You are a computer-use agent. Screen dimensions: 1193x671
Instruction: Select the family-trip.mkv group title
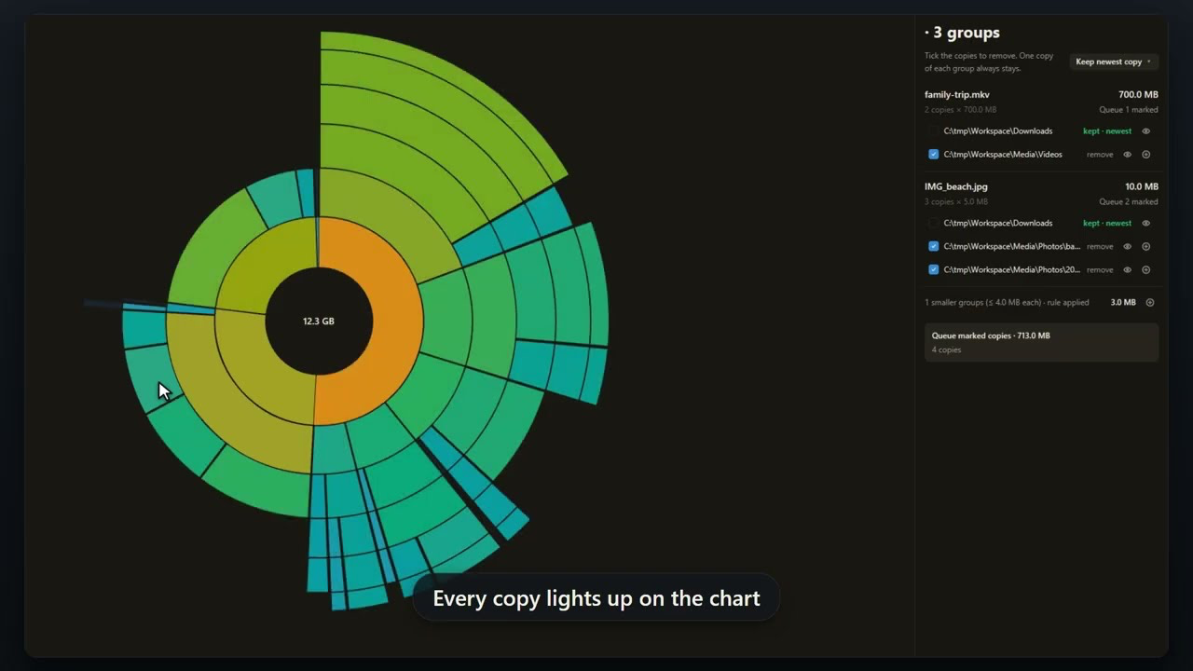click(957, 95)
